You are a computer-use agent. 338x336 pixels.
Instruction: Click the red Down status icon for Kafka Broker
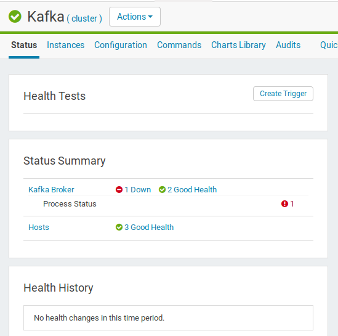(x=119, y=190)
